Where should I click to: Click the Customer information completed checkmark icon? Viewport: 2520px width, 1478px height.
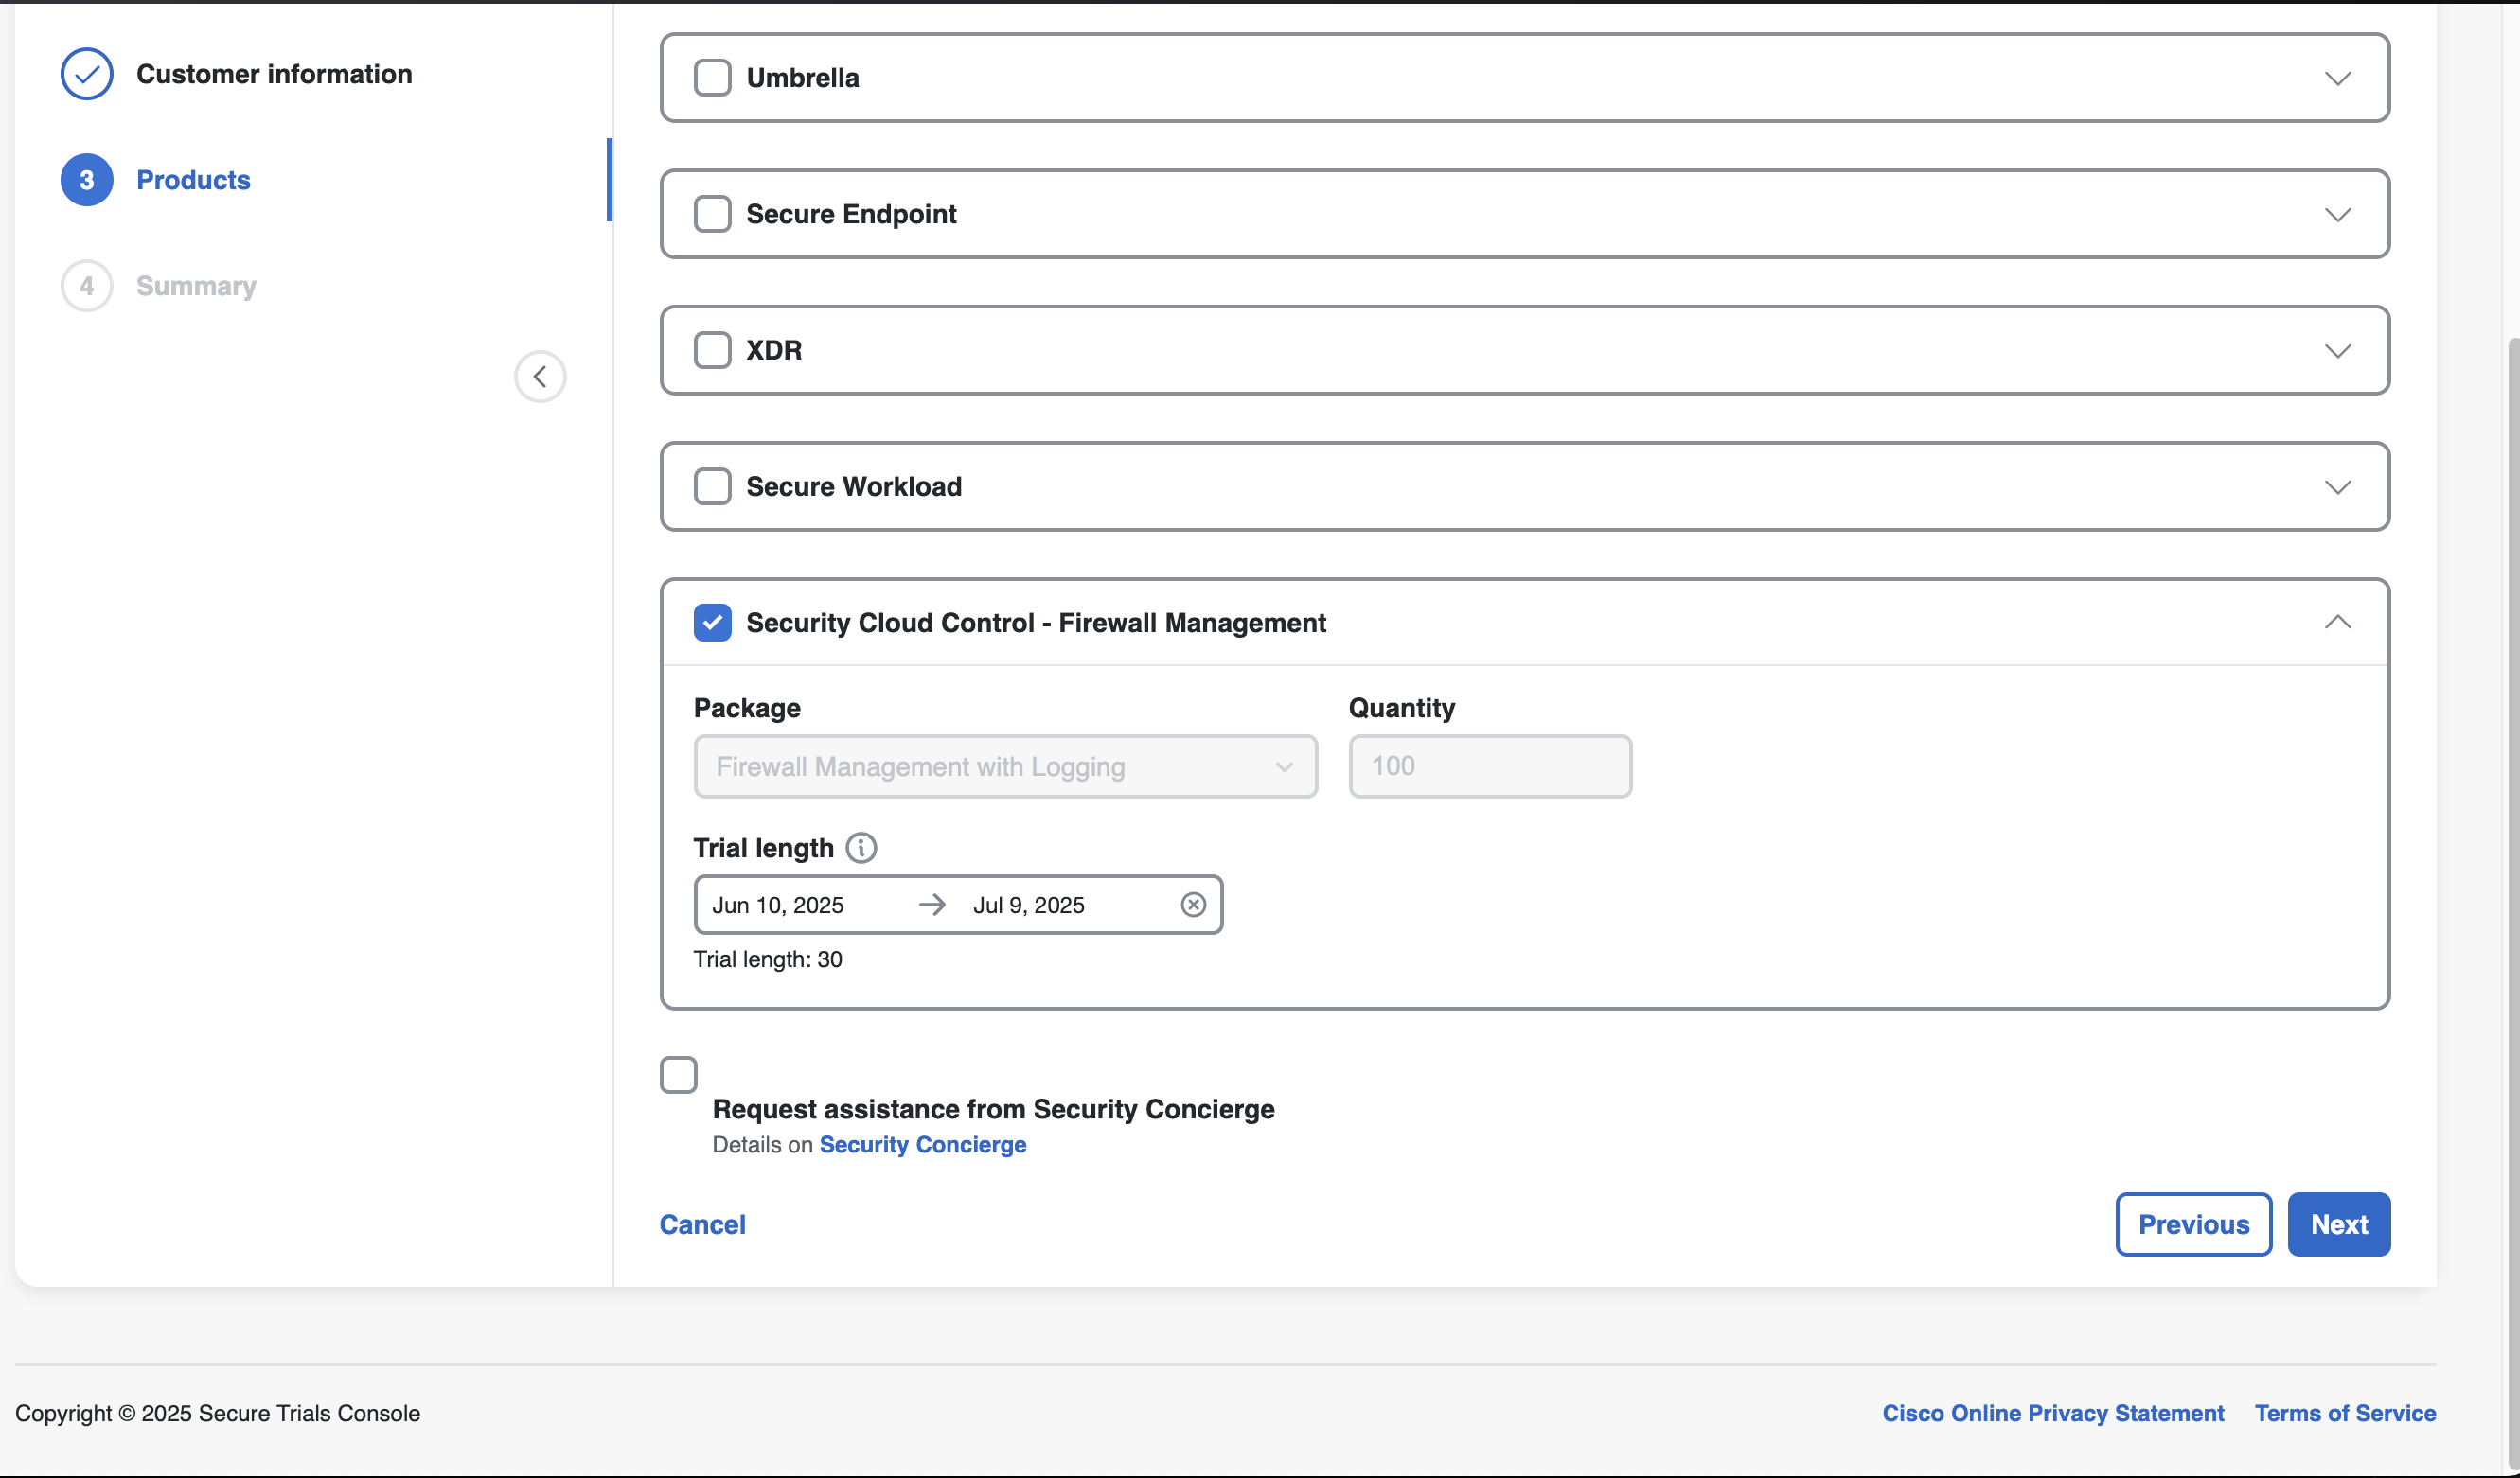click(87, 74)
